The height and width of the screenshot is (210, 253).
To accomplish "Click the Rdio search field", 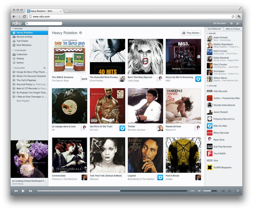I will tap(44, 24).
